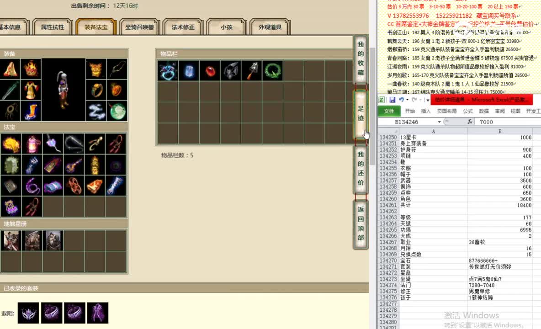
Task: Expand the Excel Name Box dropdown
Action: coord(439,122)
